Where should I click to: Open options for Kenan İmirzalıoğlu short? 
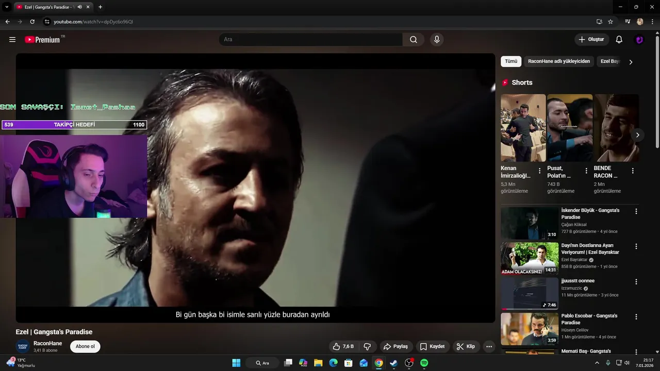pos(540,171)
